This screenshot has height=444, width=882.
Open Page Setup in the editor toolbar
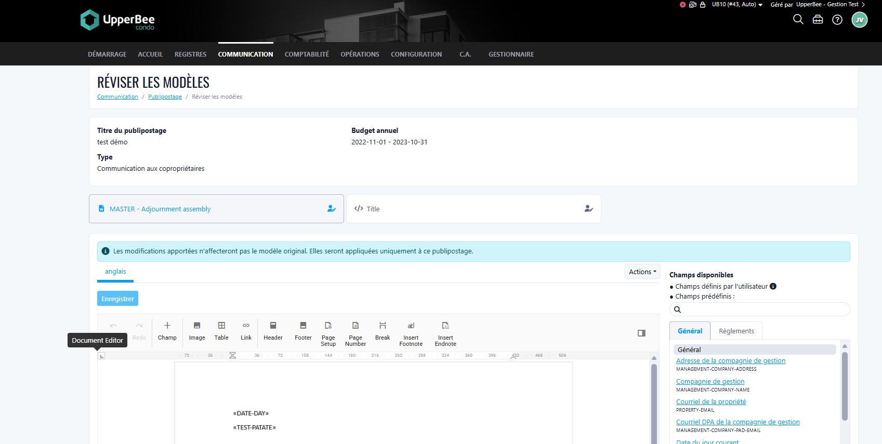point(328,333)
